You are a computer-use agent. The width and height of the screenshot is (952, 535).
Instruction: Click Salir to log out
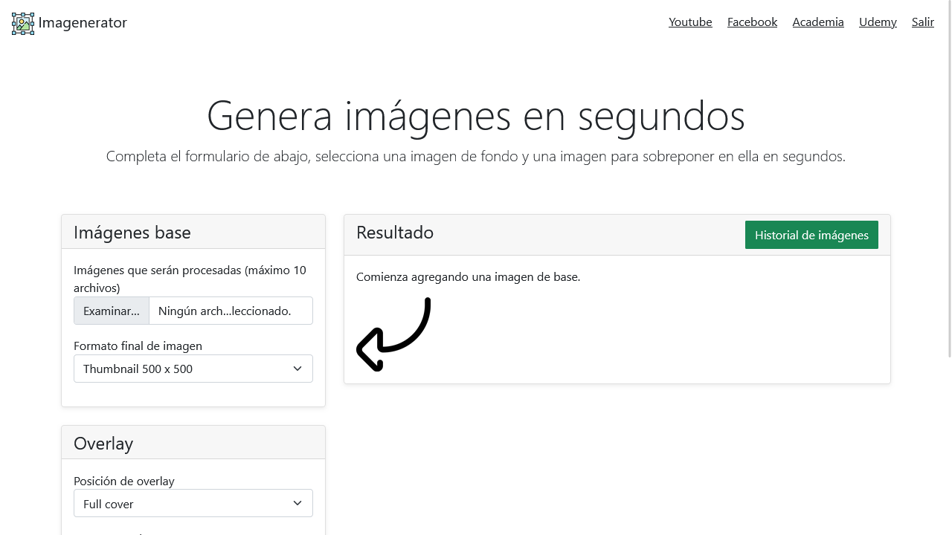pyautogui.click(x=923, y=22)
